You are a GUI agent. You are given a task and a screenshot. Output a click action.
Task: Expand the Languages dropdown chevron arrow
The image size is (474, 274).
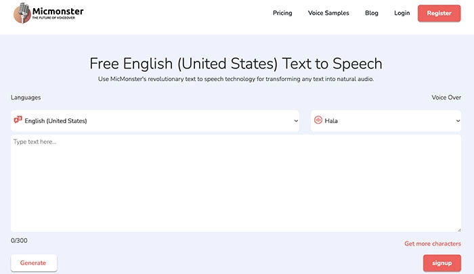[296, 121]
